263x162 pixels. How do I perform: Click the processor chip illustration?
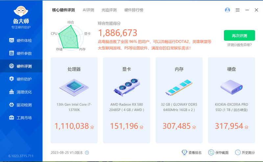[x=74, y=87]
